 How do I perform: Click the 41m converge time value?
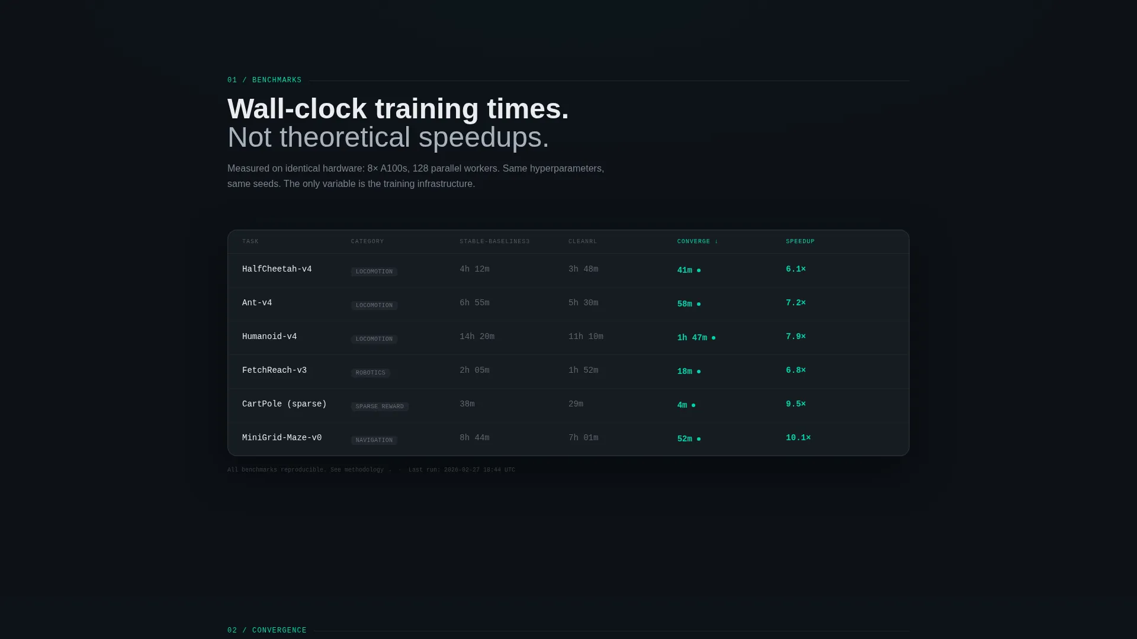coord(685,270)
